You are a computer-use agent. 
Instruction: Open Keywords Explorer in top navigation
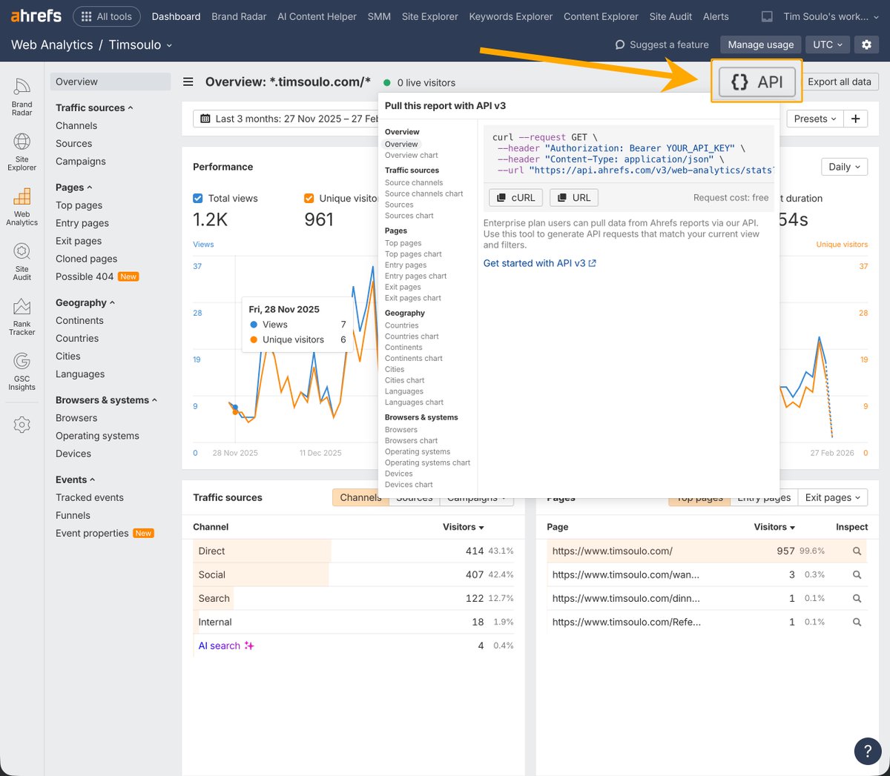pos(510,16)
